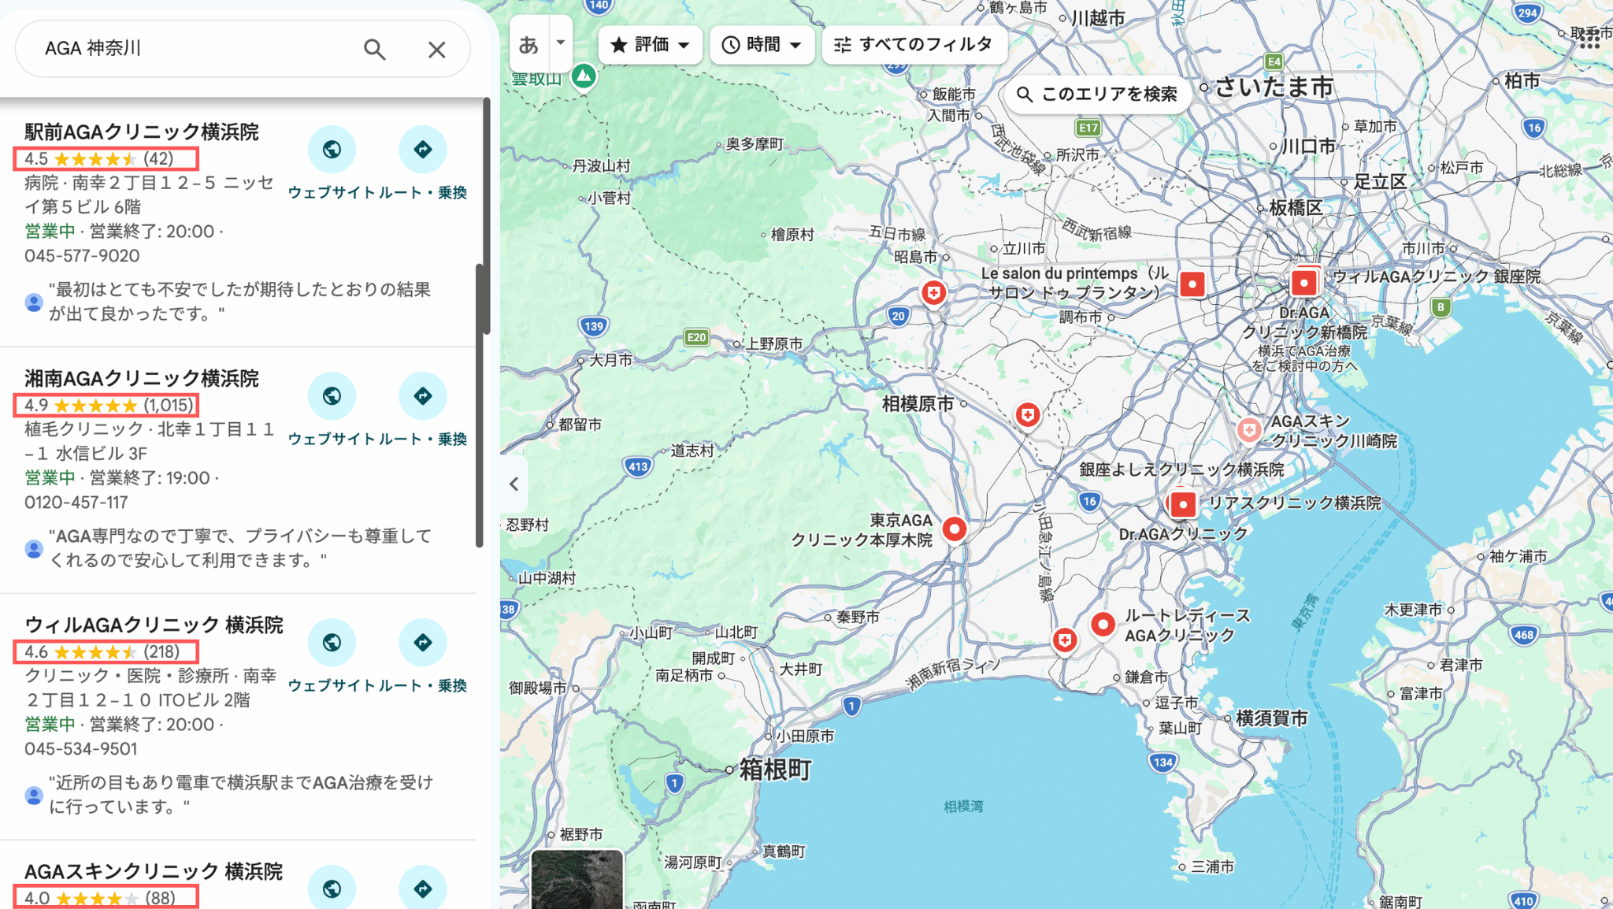
Task: Click the search magnifier icon in search box
Action: point(375,50)
